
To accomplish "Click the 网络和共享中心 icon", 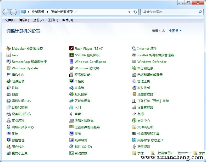I will tap(9, 127).
